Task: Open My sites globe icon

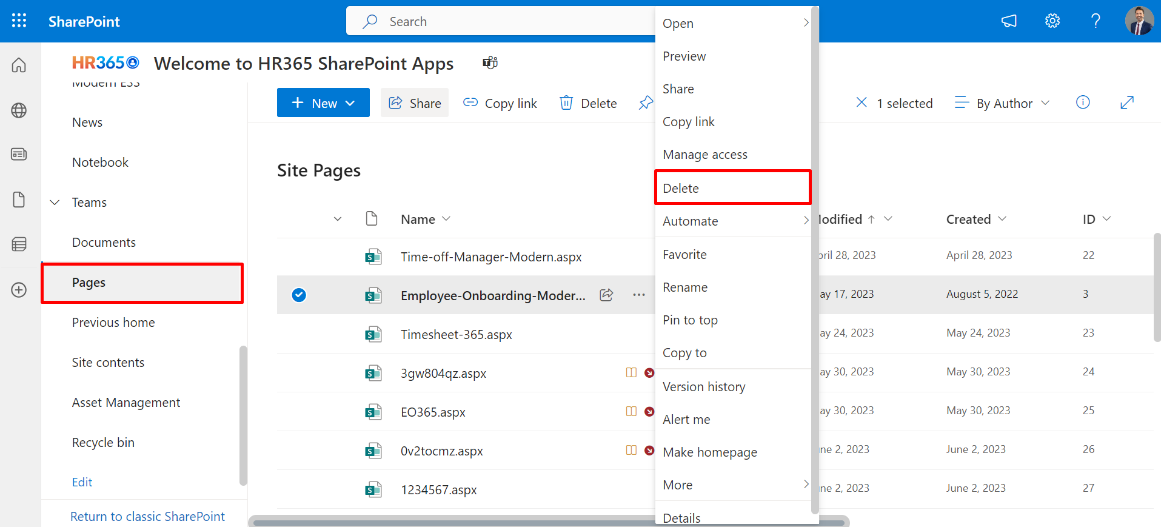Action: click(19, 110)
